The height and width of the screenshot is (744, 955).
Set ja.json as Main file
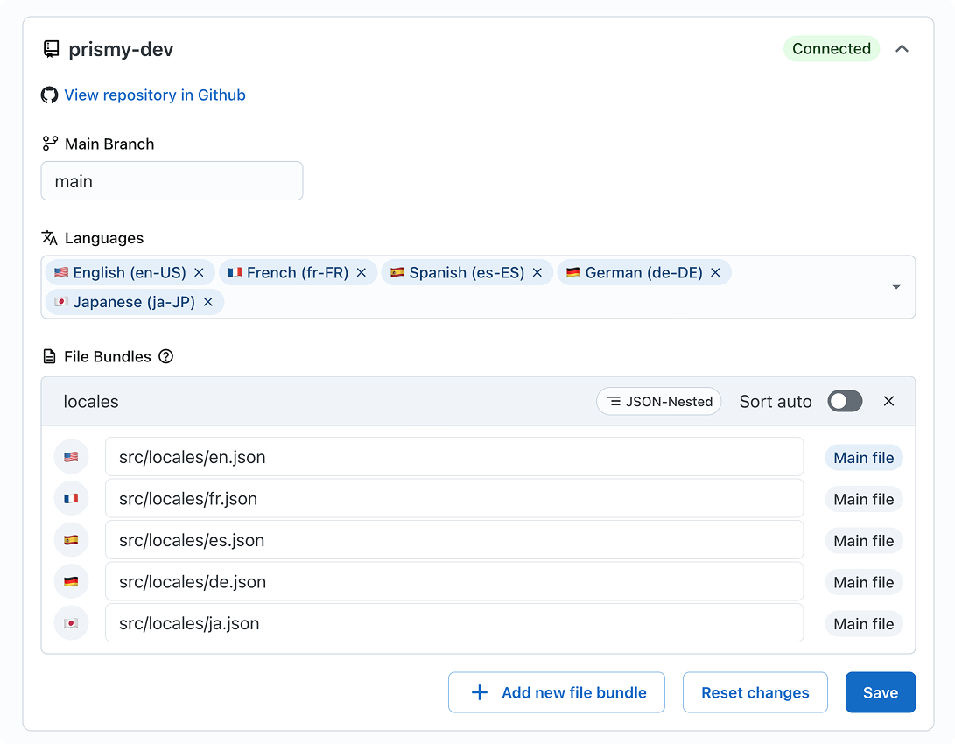click(x=864, y=623)
